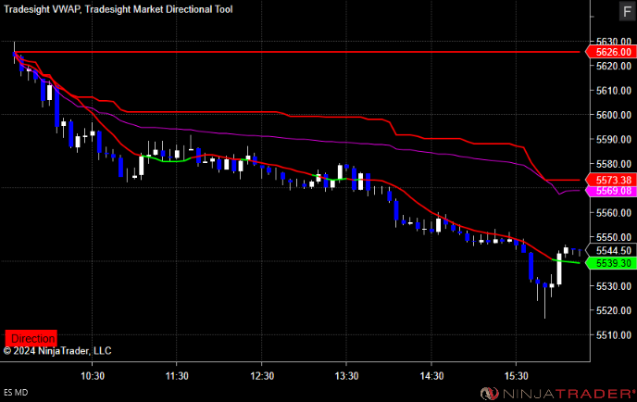Select the red 5573.38 price marker
Image resolution: width=637 pixels, height=402 pixels.
point(612,180)
